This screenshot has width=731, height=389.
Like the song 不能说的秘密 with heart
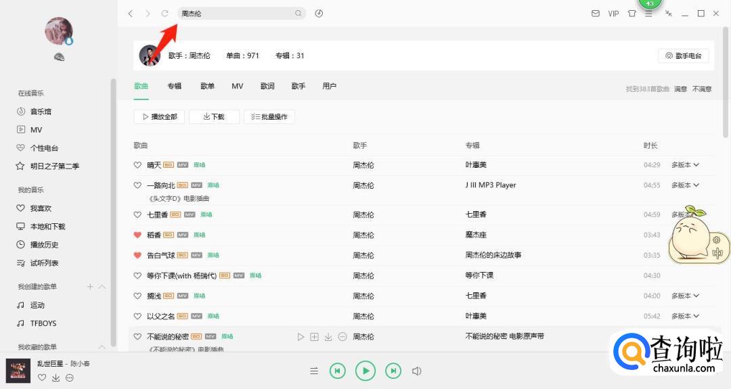[x=137, y=337]
